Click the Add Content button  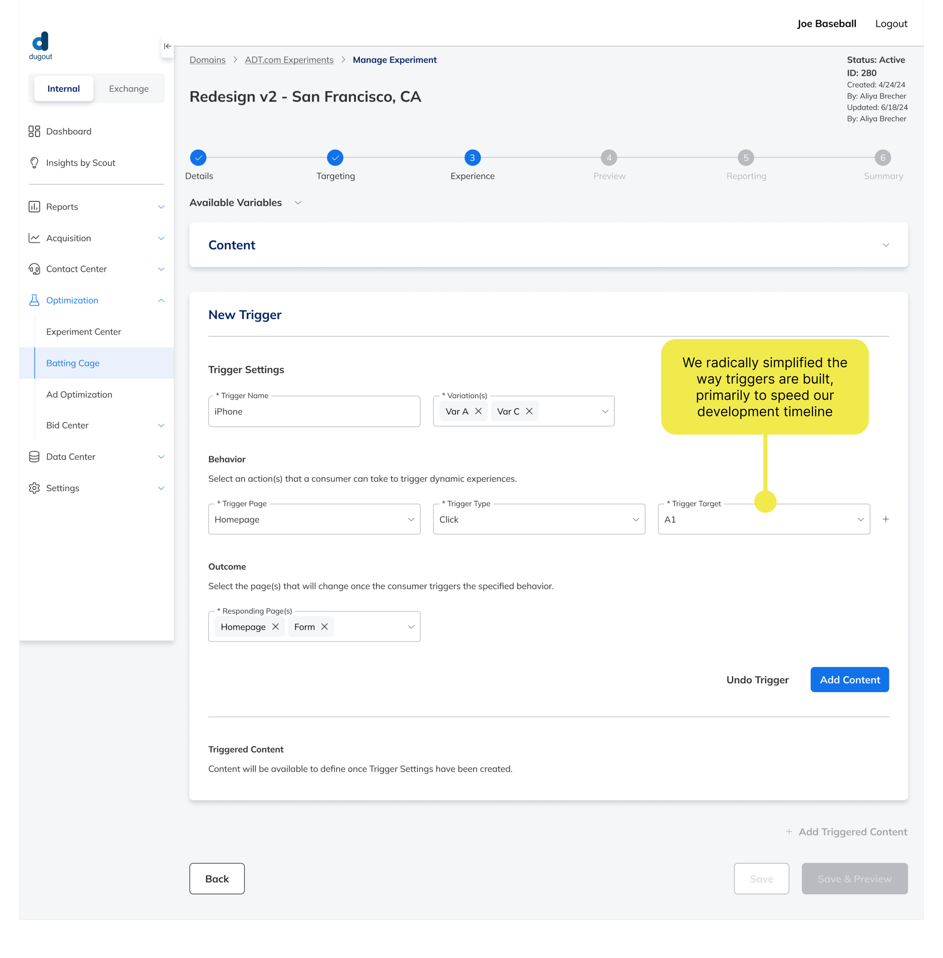tap(849, 680)
